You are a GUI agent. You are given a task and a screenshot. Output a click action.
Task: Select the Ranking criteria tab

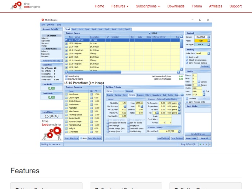pos(118,95)
